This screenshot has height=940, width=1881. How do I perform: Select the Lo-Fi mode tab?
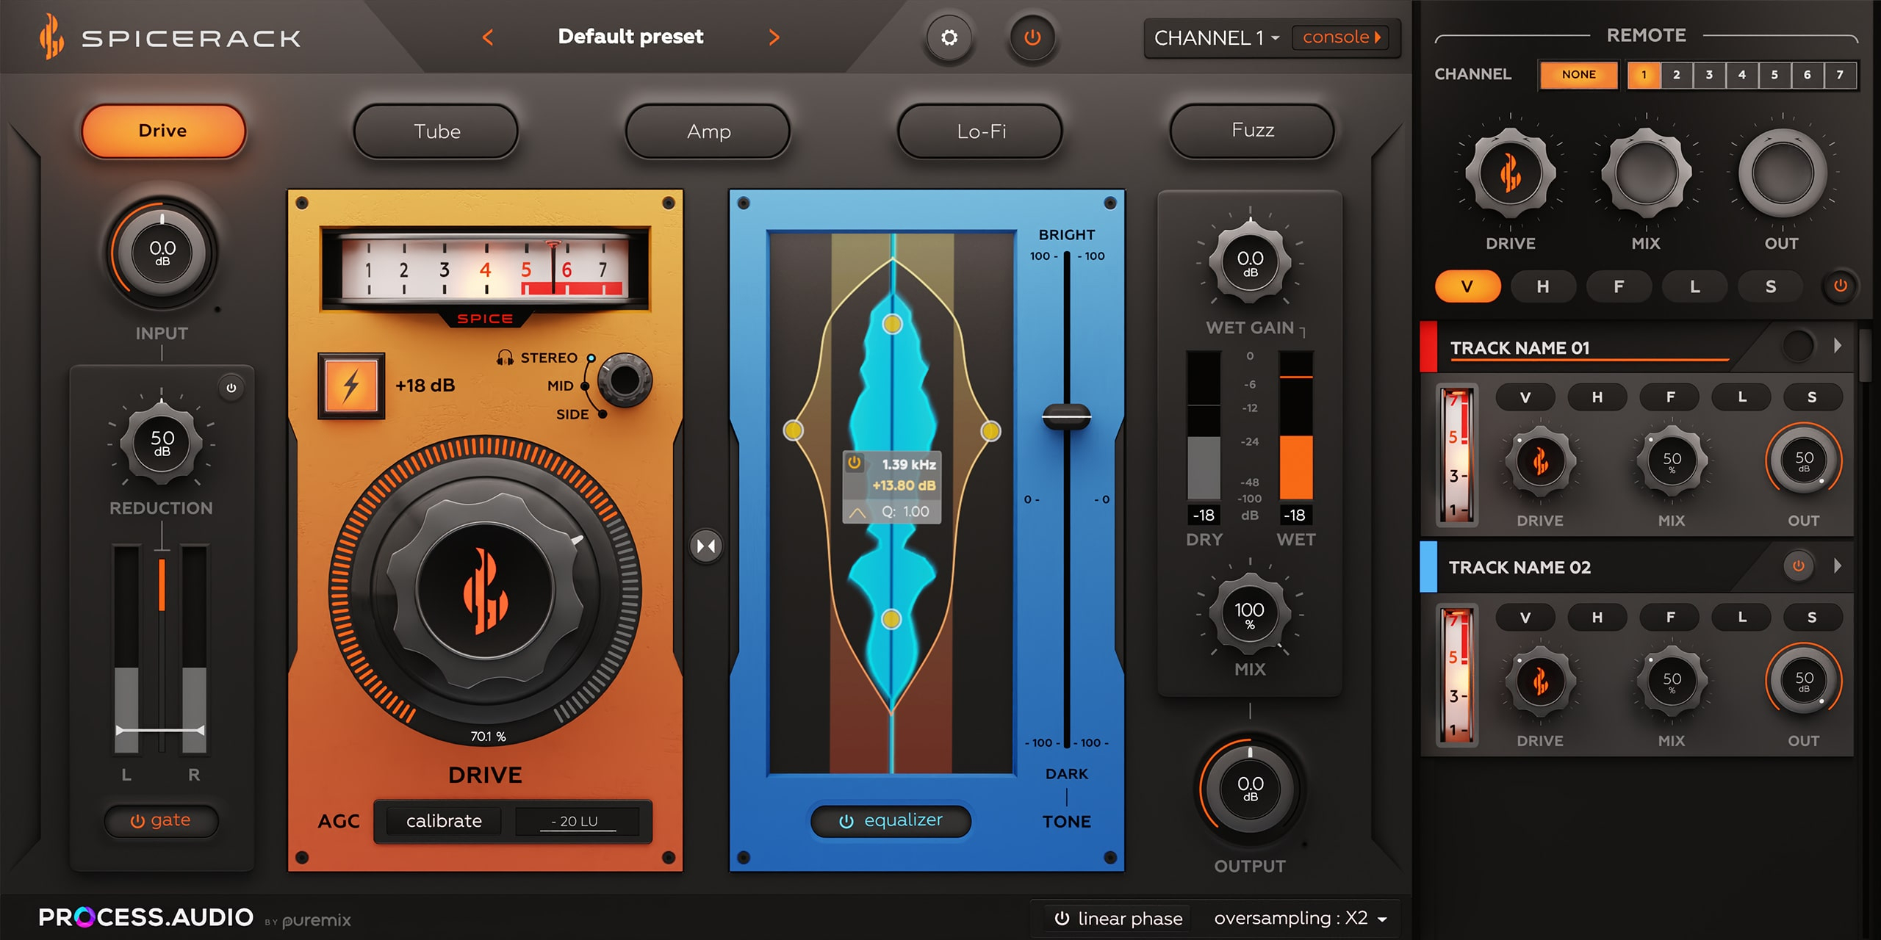pyautogui.click(x=981, y=131)
